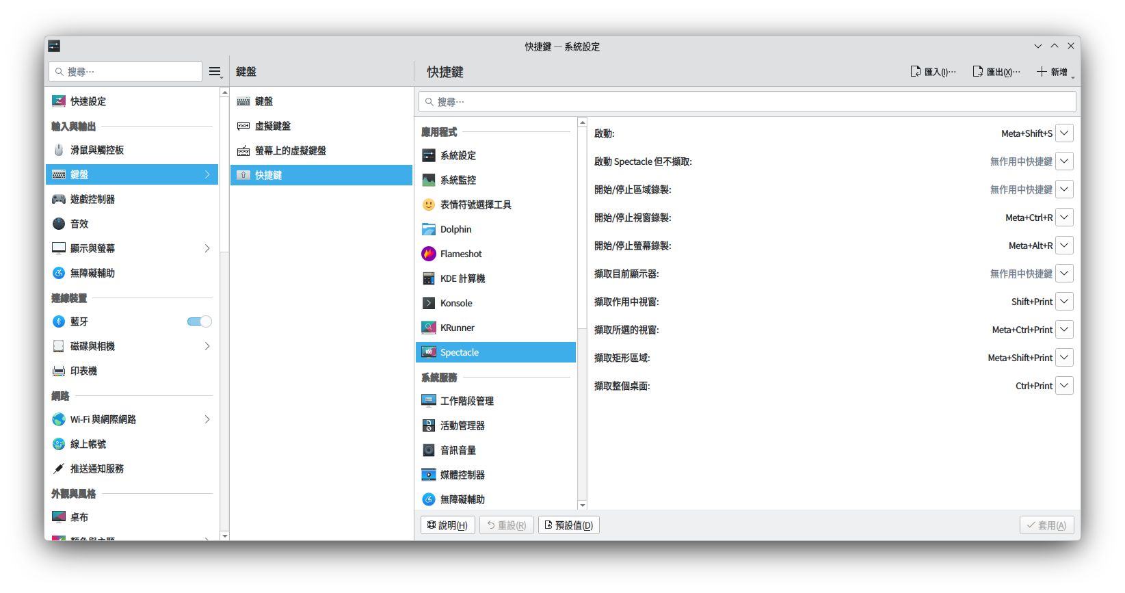
Task: Select 快捷鍵 in the keyboard submenu
Action: [x=321, y=175]
